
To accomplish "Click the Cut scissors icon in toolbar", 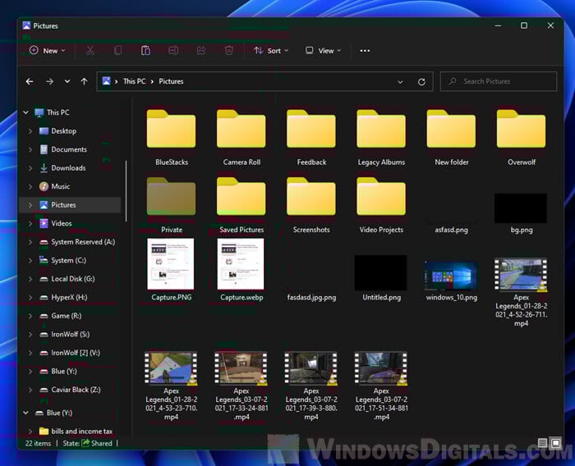I will pos(90,51).
